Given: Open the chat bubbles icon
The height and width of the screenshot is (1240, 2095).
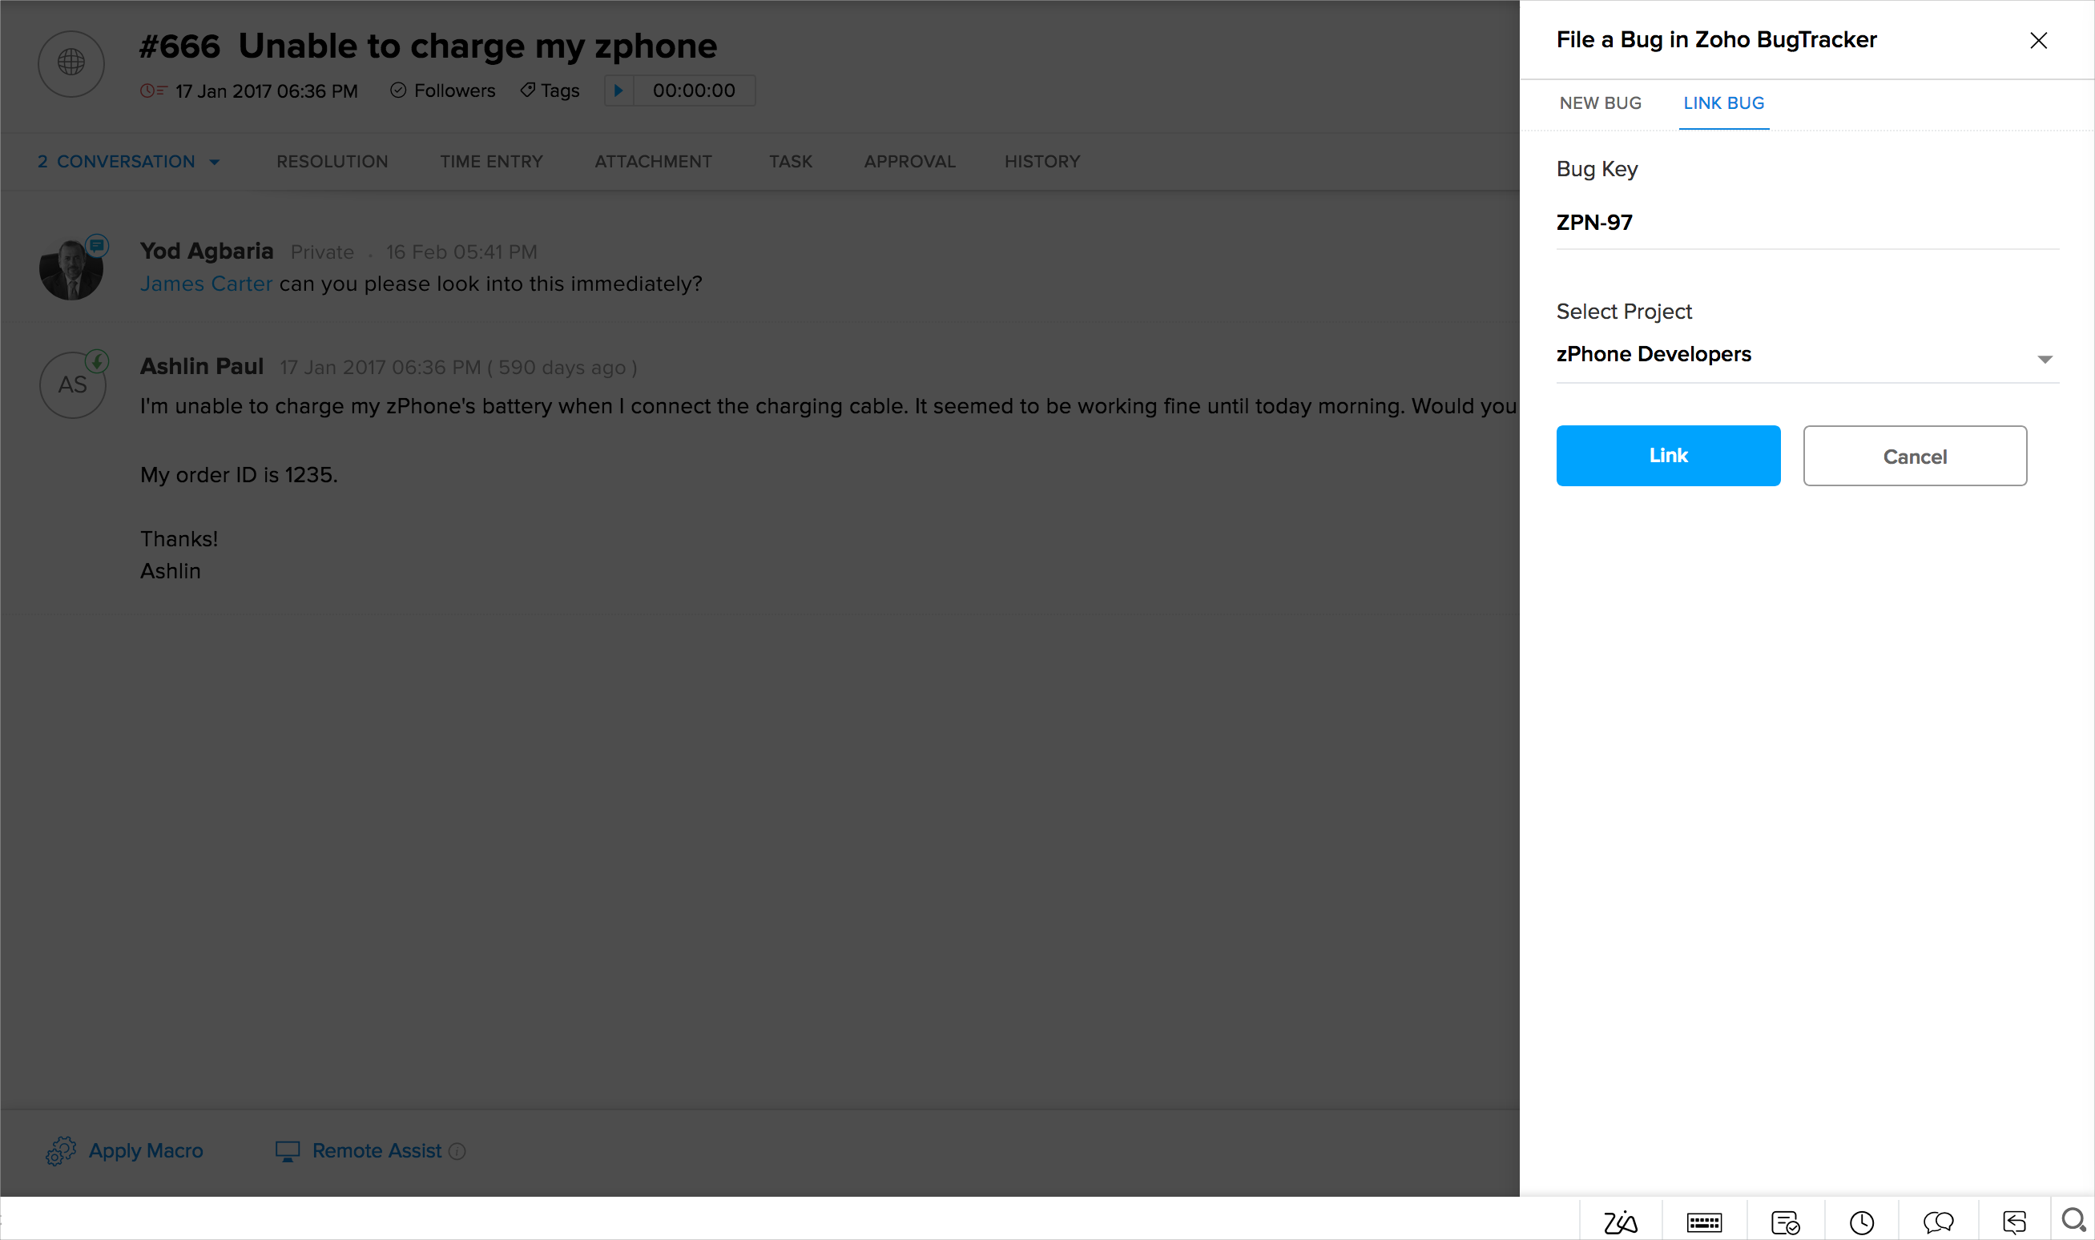Looking at the screenshot, I should (x=1937, y=1222).
